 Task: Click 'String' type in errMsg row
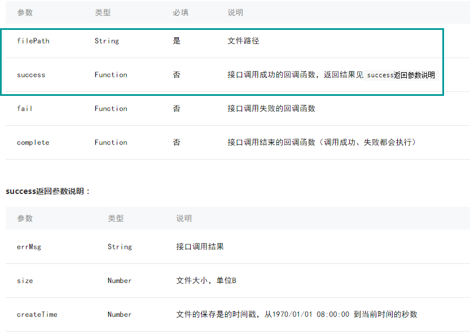120,247
